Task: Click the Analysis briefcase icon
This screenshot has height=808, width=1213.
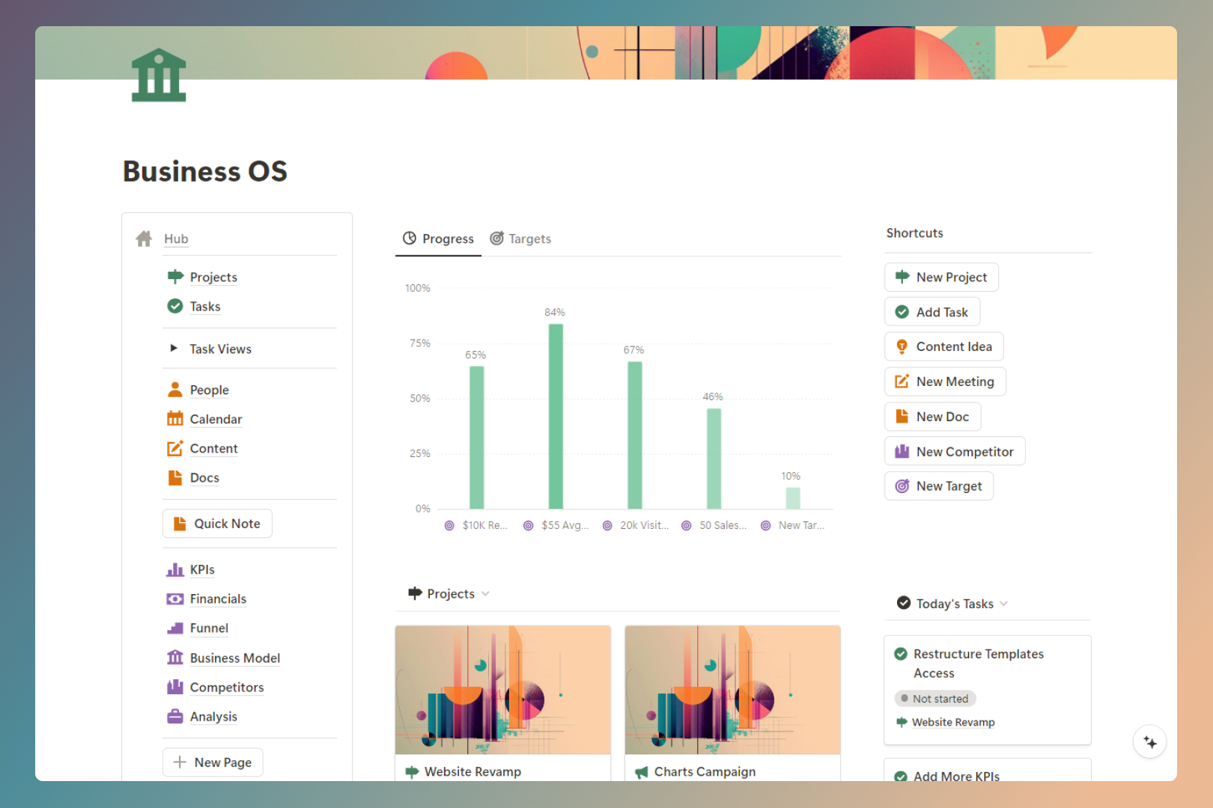Action: point(174,716)
